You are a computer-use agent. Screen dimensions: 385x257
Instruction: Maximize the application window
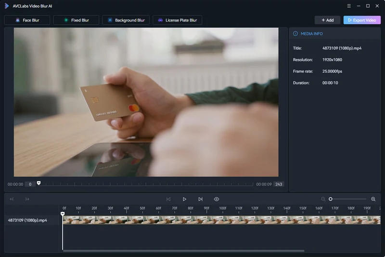(x=368, y=6)
